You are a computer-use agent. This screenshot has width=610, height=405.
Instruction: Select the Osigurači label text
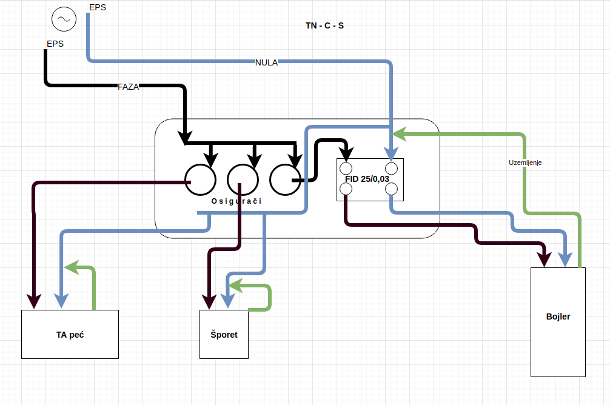coord(236,201)
